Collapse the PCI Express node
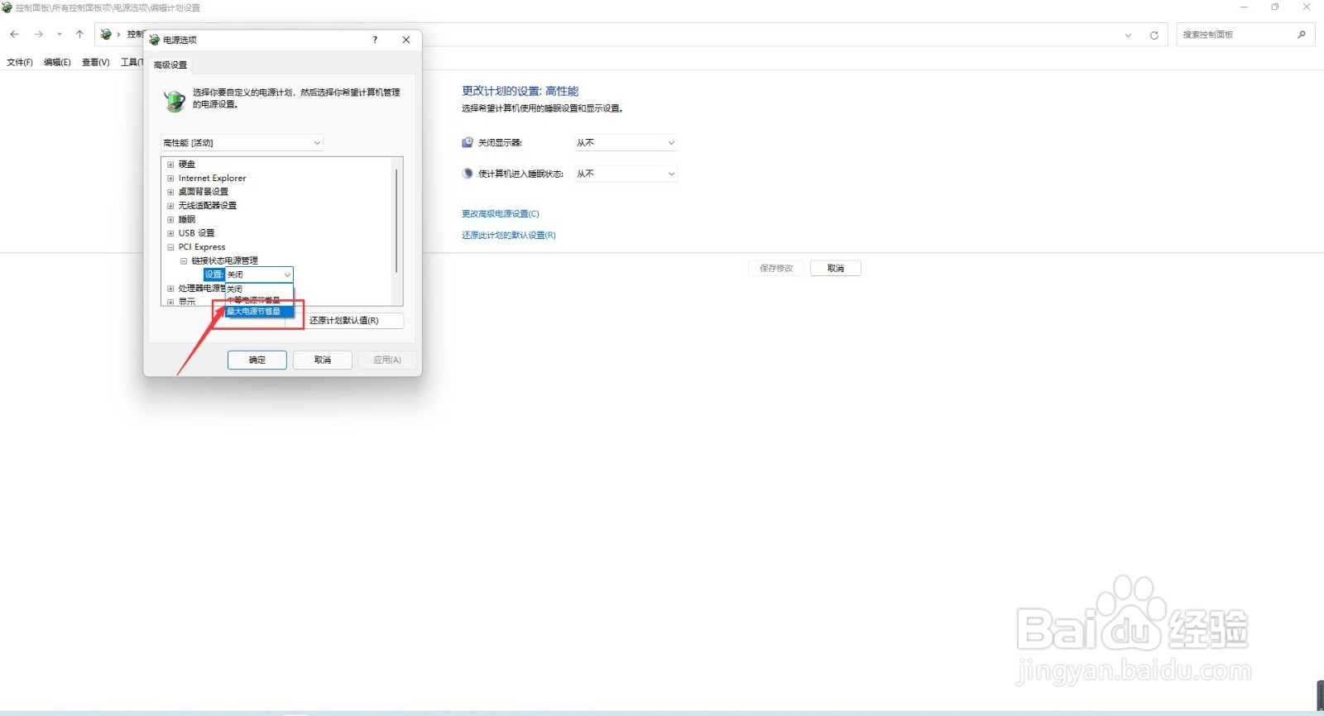 click(170, 247)
